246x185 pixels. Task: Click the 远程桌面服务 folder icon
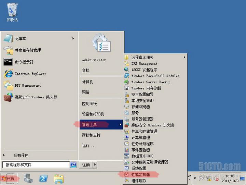click(127, 58)
